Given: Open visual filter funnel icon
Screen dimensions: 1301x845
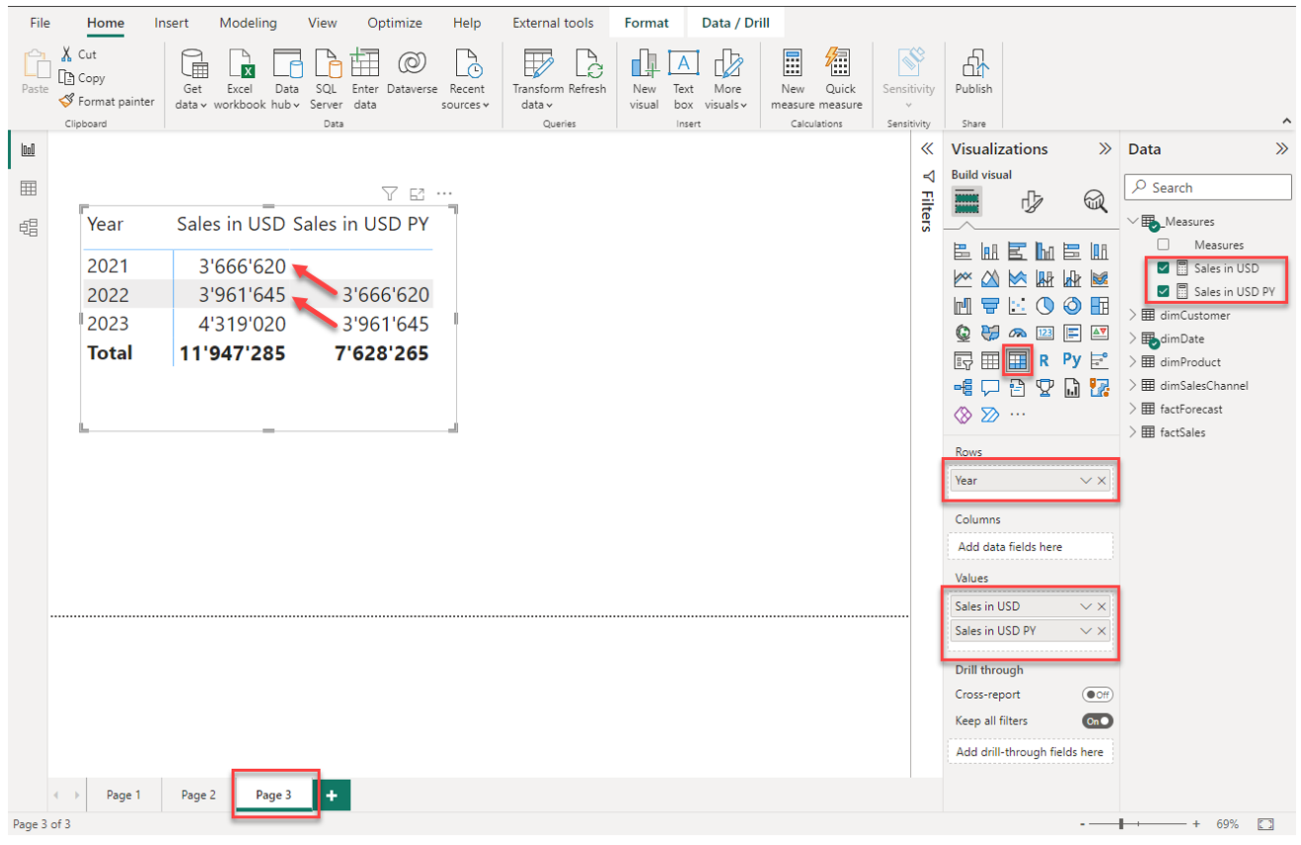Looking at the screenshot, I should click(x=389, y=193).
